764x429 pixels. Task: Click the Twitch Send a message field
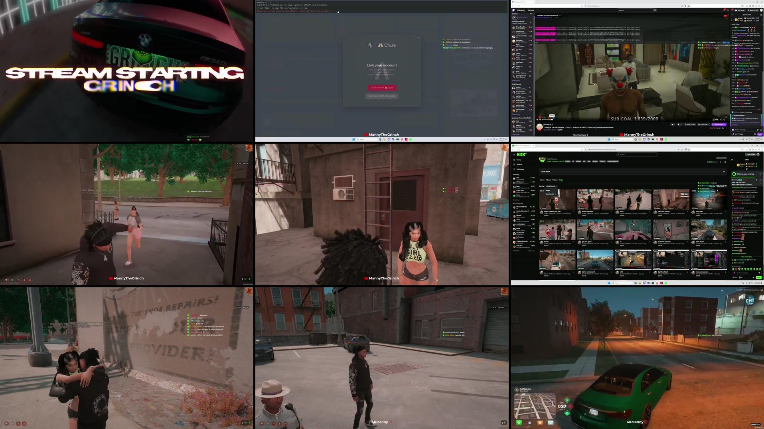(746, 130)
